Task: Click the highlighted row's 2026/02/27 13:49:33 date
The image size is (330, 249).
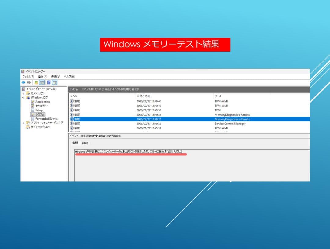Action: pos(149,119)
